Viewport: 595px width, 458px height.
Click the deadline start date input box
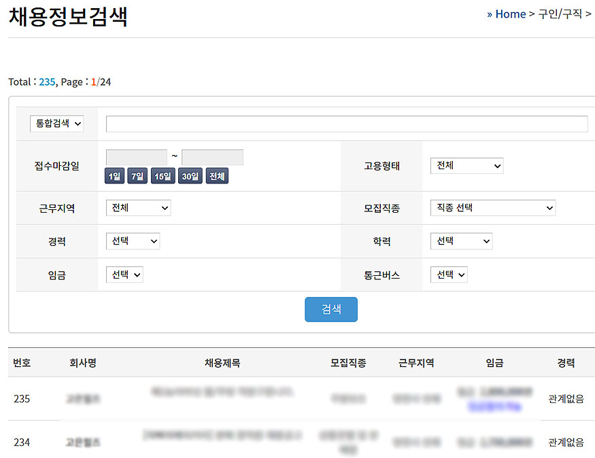tap(135, 157)
